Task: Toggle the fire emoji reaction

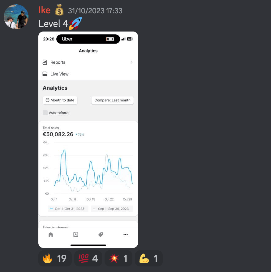Action: click(55, 258)
